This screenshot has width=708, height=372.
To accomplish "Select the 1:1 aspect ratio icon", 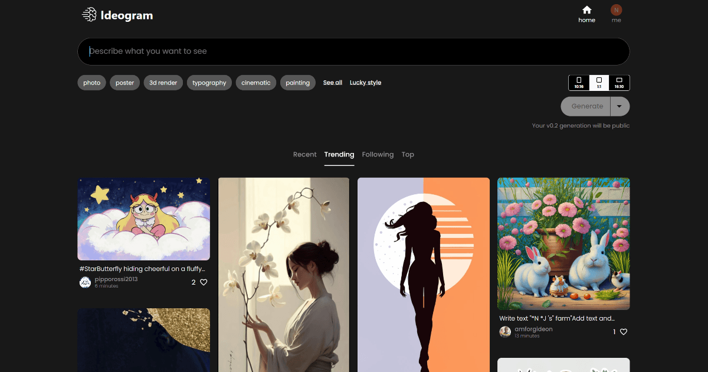I will click(599, 83).
